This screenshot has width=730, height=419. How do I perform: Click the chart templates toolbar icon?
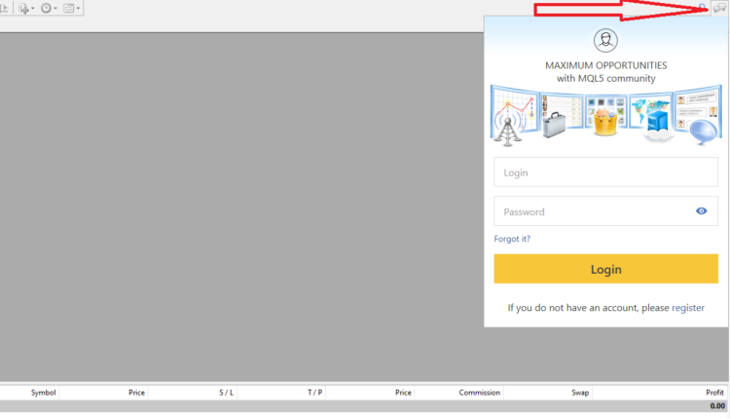[69, 8]
